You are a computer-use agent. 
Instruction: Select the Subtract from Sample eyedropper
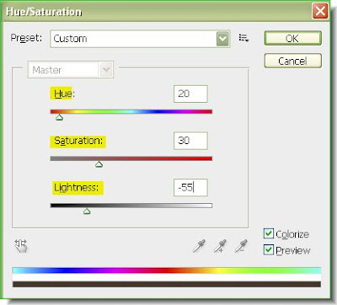click(x=241, y=246)
